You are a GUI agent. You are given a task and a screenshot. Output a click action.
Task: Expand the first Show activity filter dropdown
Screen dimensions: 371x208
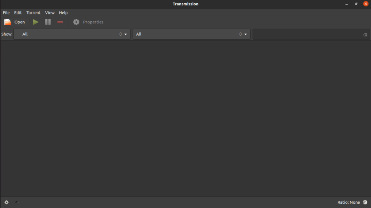72,34
